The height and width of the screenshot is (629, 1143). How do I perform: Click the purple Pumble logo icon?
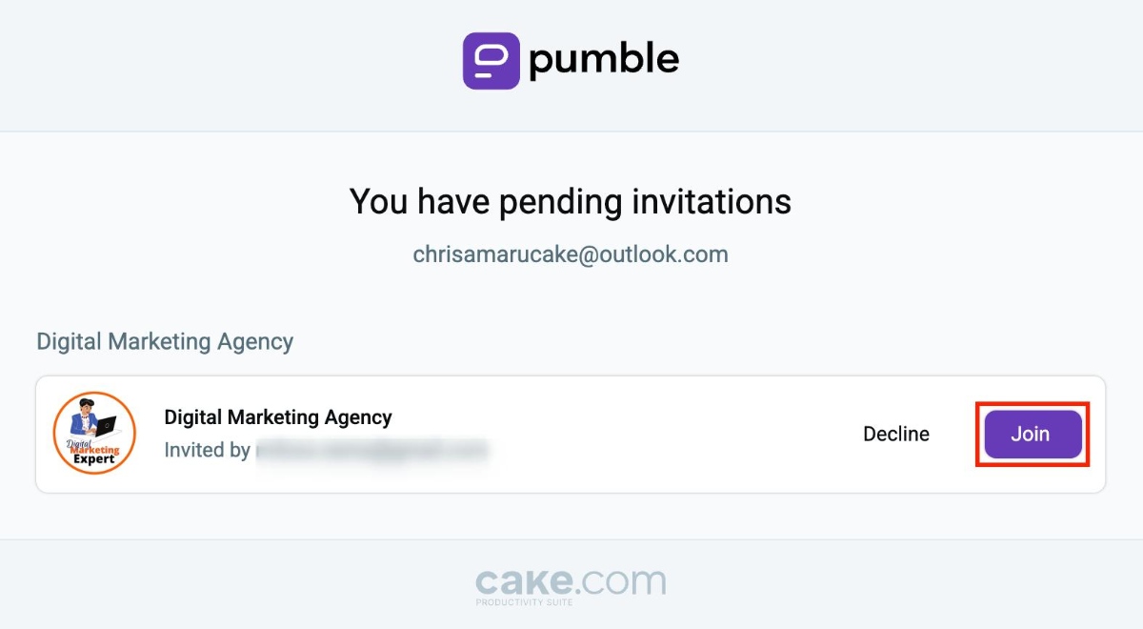(x=491, y=61)
